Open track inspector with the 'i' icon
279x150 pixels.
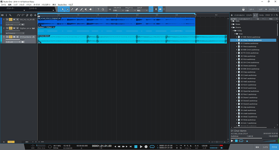(x=7, y=15)
